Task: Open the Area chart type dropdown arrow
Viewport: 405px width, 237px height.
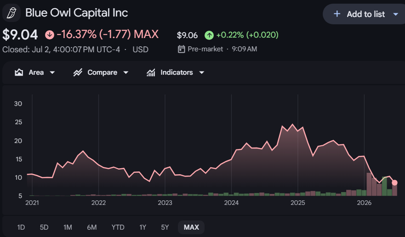Action: click(52, 72)
